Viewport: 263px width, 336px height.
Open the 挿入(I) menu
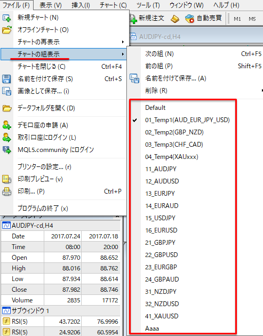(81, 5)
